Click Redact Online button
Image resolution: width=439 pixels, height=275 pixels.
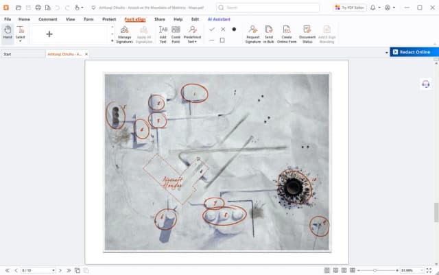click(x=414, y=52)
